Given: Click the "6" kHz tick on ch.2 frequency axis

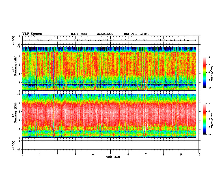Looking at the screenshot, I should 20,112.
